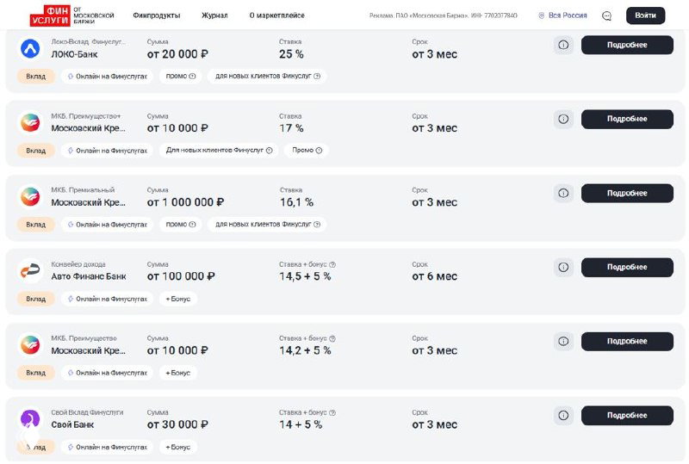Open the chat support icon in the header
The height and width of the screenshot is (464, 689).
pyautogui.click(x=606, y=15)
